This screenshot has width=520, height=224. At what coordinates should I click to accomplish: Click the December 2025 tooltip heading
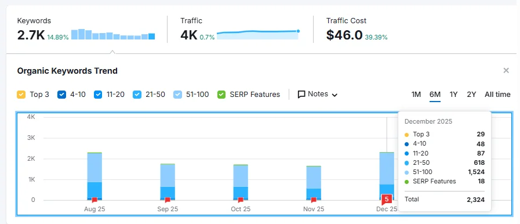(x=428, y=121)
